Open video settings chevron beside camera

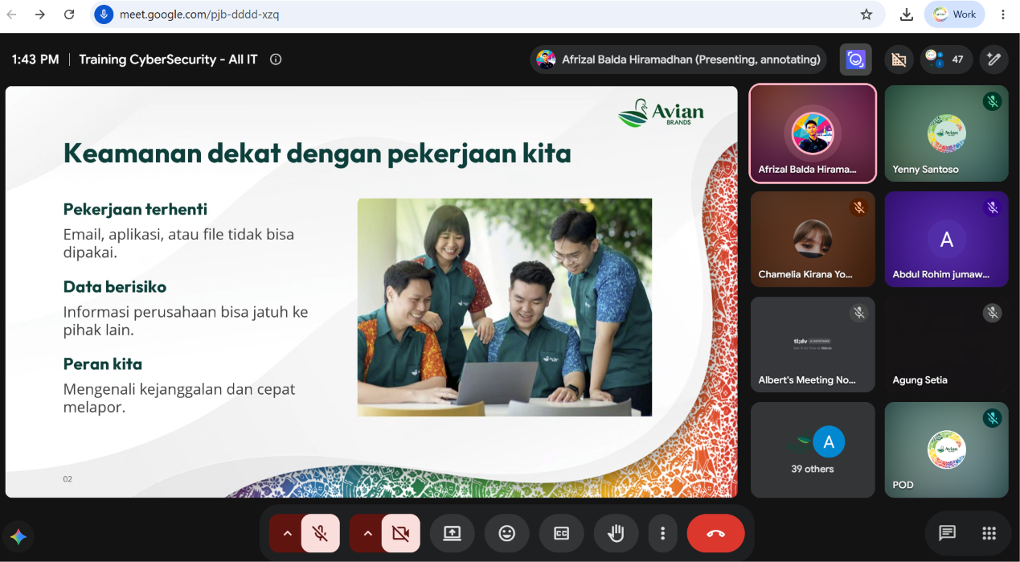(367, 533)
